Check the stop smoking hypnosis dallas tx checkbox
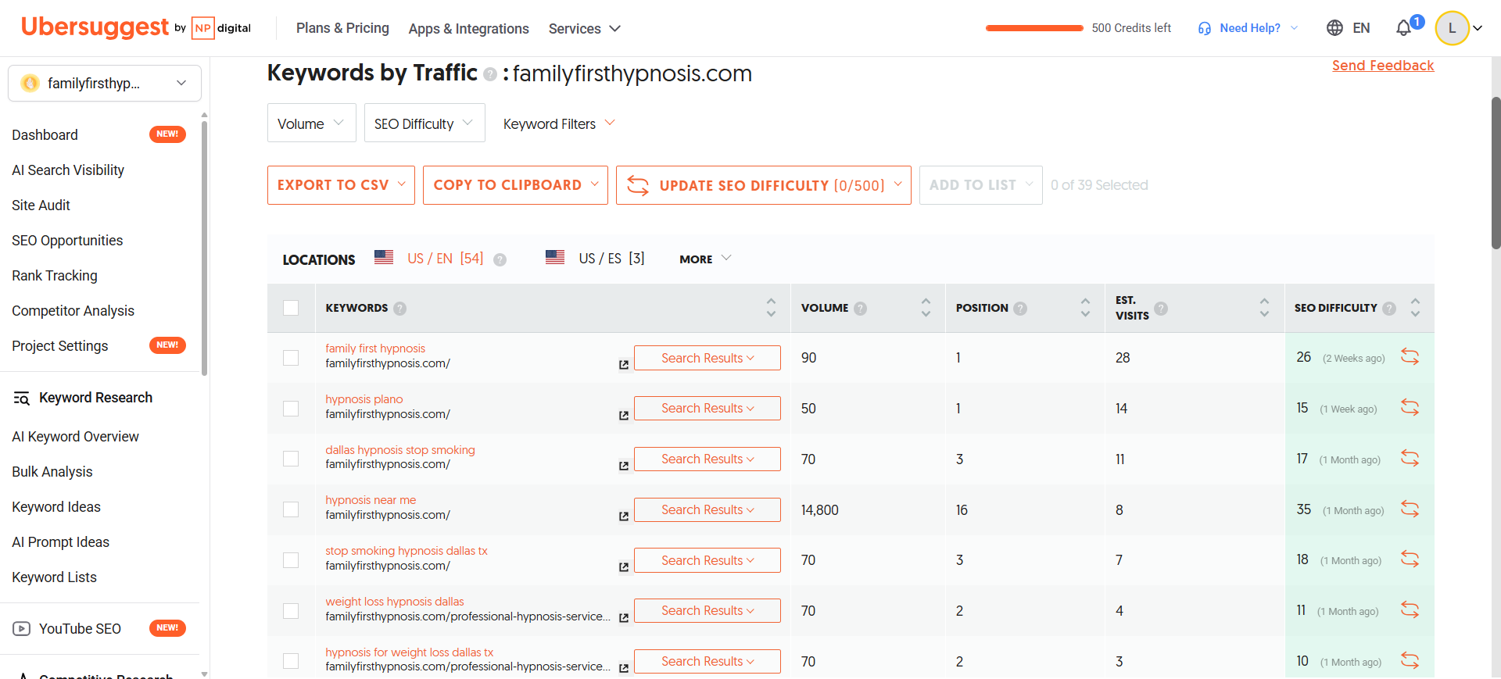This screenshot has height=679, width=1501. pos(291,560)
